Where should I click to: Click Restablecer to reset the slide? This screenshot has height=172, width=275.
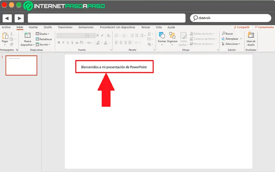pos(44,39)
